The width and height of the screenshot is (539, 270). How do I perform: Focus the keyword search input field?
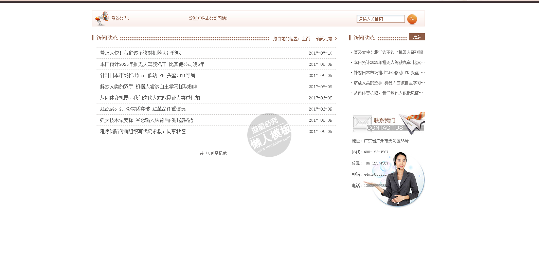[380, 19]
